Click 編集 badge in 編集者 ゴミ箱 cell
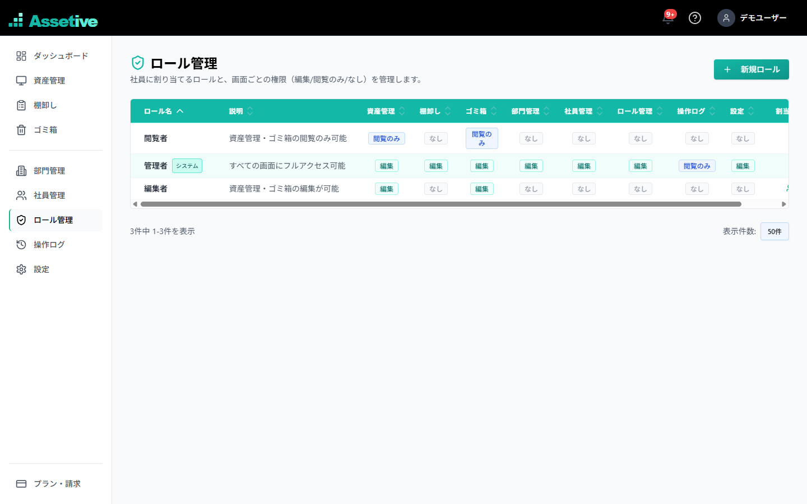The height and width of the screenshot is (504, 807). coord(482,189)
